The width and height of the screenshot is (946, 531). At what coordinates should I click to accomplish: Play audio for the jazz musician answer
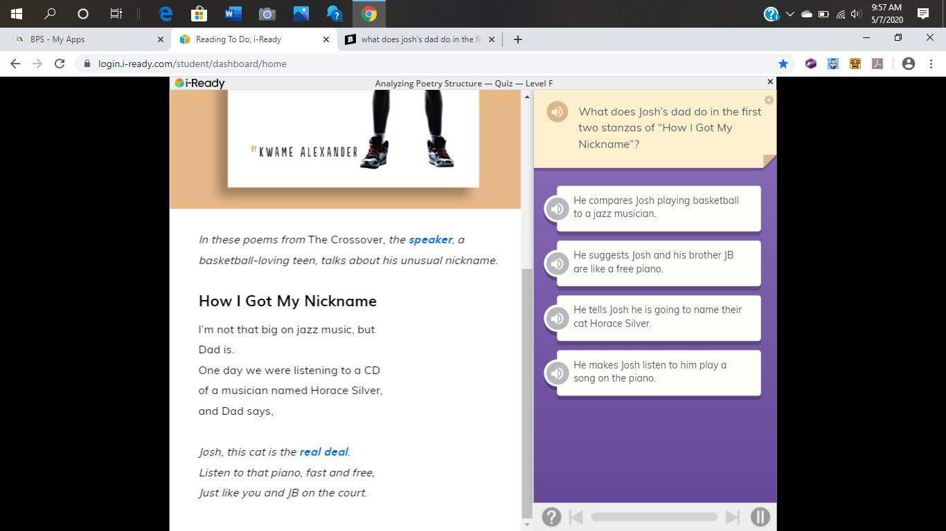coord(557,209)
